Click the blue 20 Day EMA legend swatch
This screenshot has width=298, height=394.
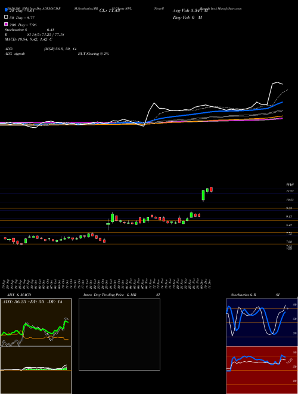6,10
